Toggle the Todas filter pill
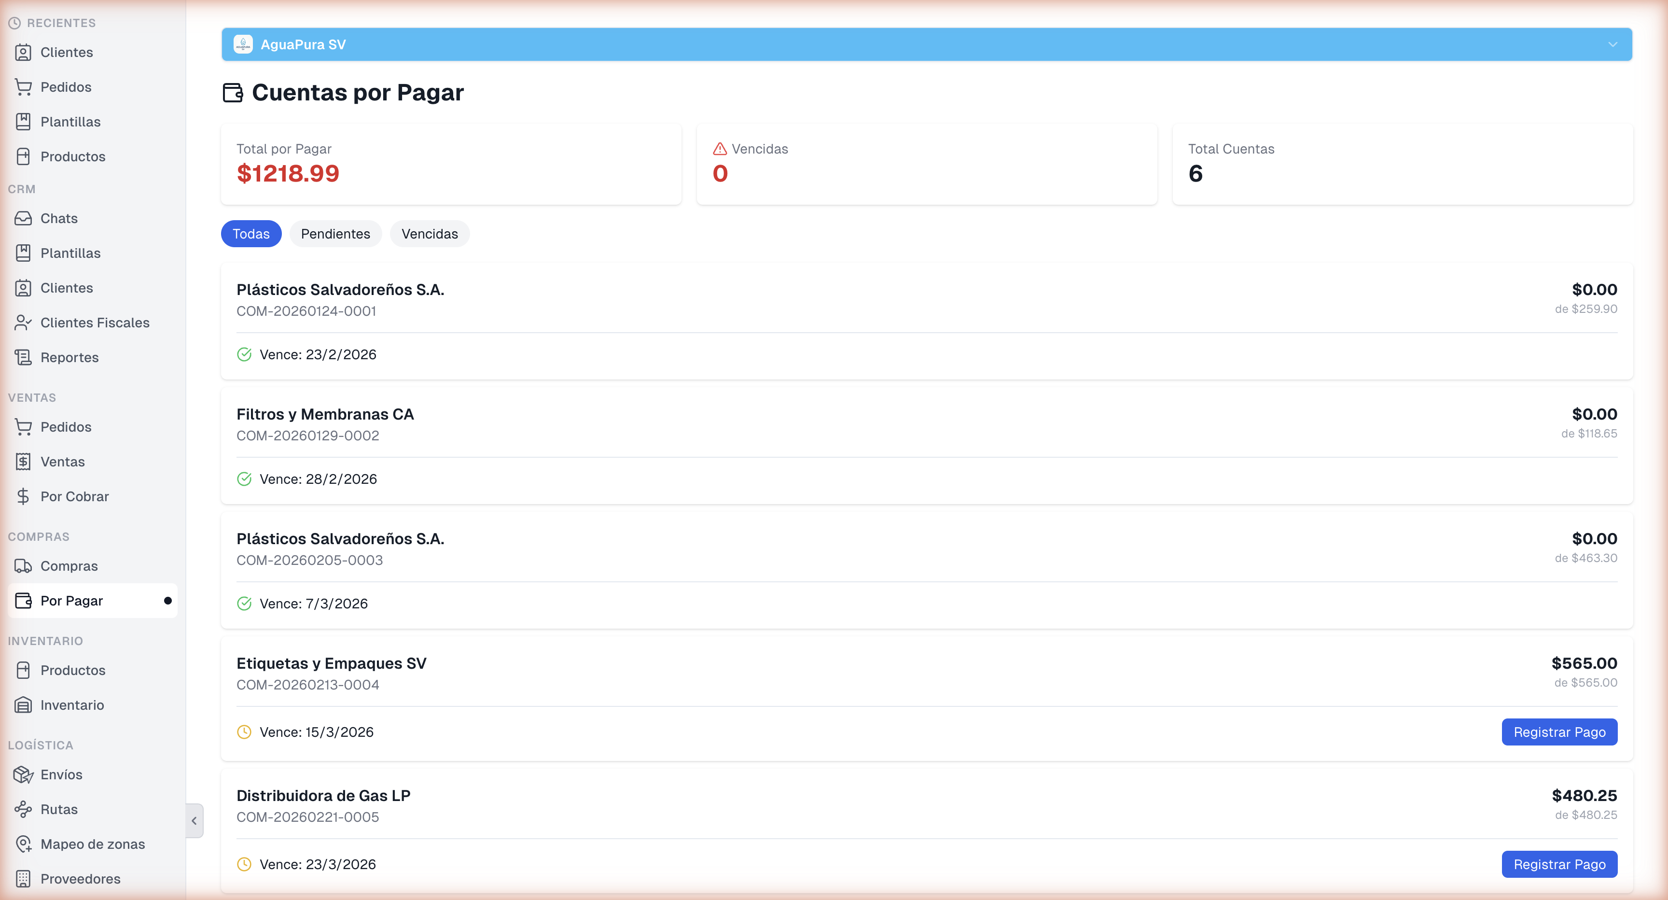This screenshot has height=900, width=1668. click(251, 233)
